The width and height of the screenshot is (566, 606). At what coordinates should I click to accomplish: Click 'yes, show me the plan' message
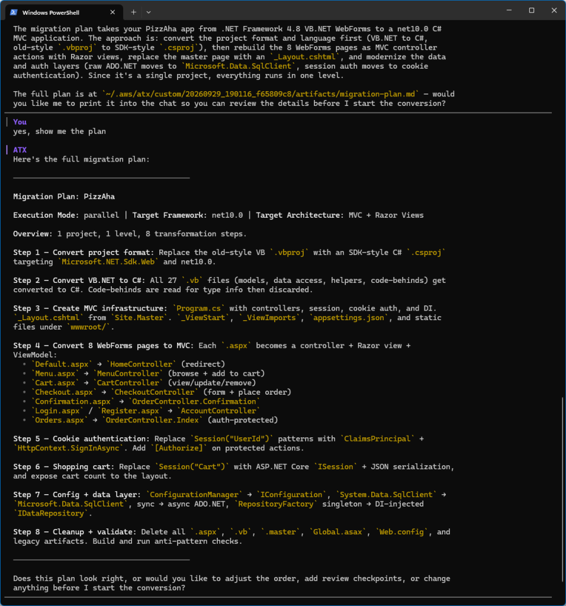click(x=60, y=131)
